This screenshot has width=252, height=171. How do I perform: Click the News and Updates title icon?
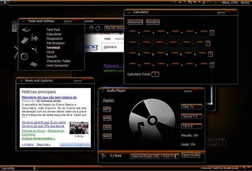click(21, 81)
